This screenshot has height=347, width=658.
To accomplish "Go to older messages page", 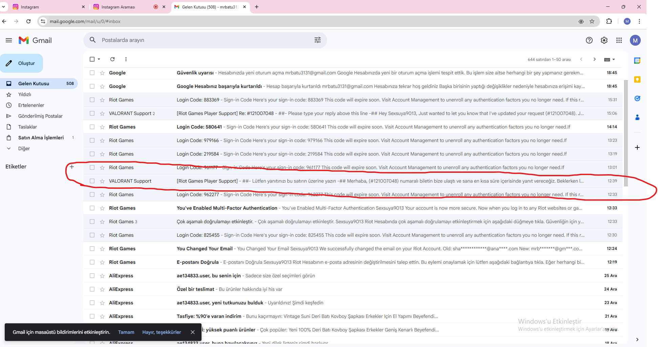I will coord(594,59).
